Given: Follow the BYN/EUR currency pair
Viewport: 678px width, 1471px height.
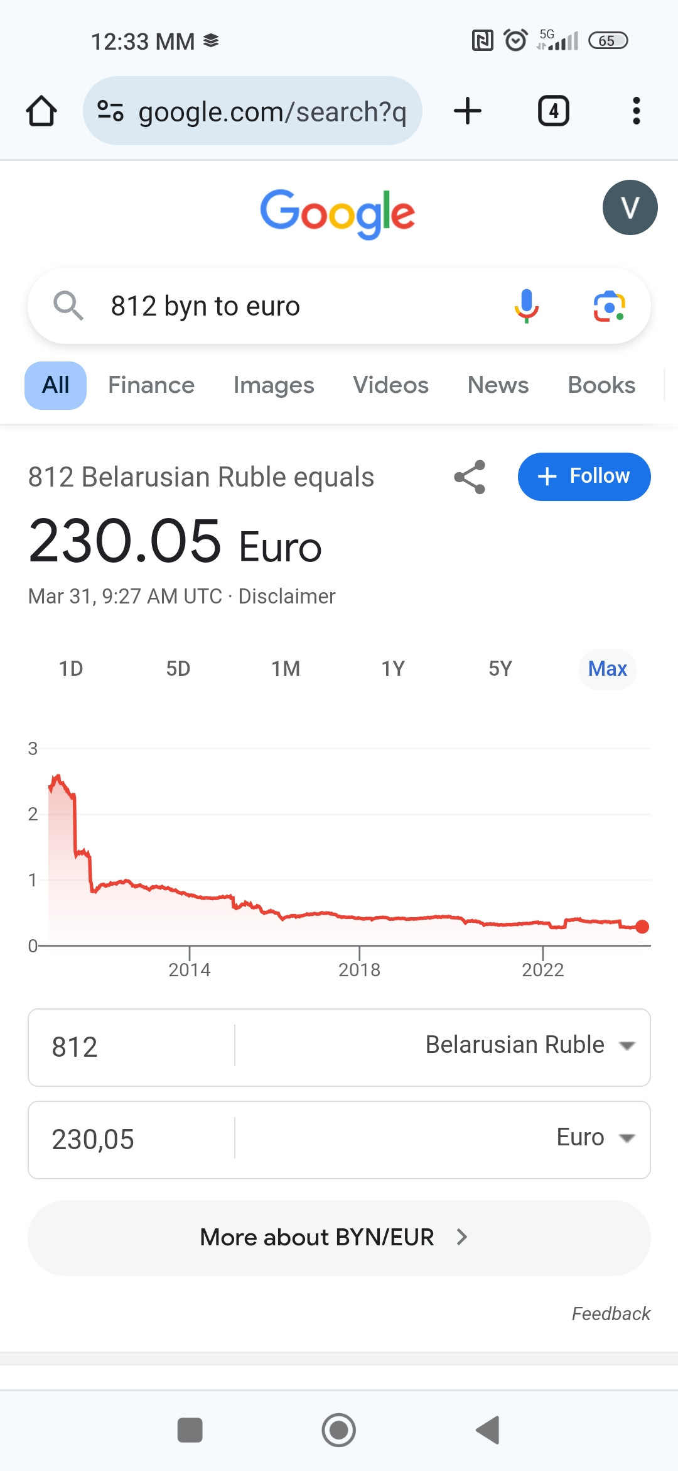Looking at the screenshot, I should point(584,477).
